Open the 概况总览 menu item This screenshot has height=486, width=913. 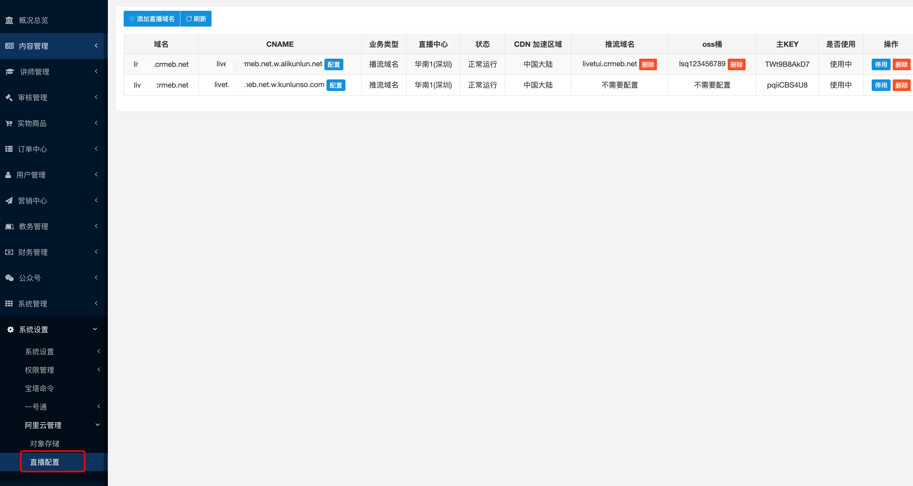[54, 20]
